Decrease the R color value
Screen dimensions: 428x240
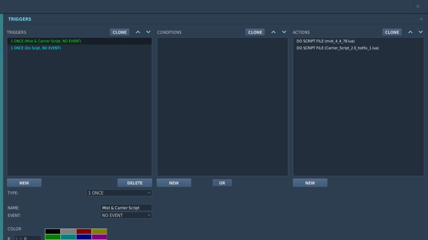pos(17,238)
